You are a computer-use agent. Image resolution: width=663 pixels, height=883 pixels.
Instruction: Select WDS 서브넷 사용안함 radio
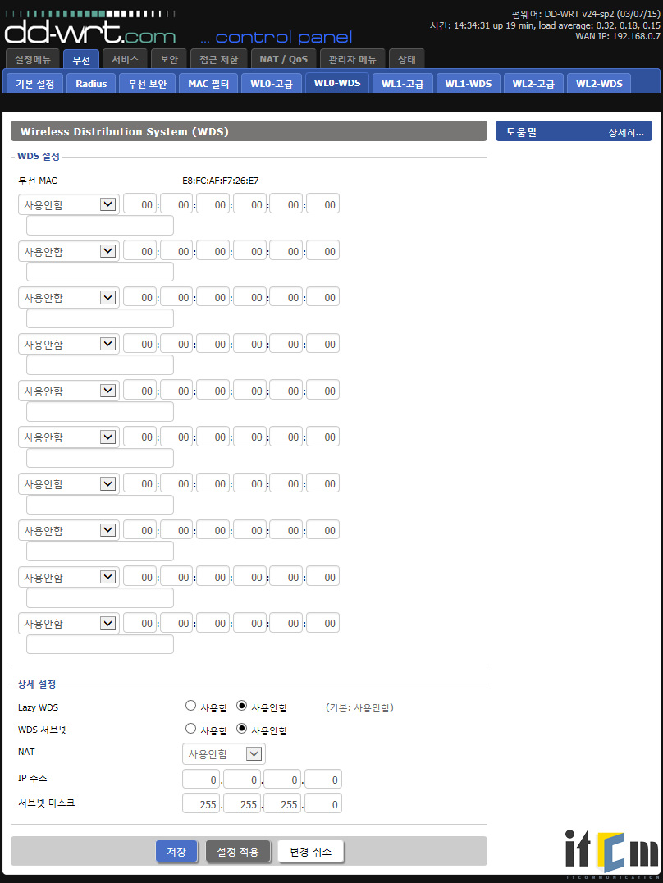click(242, 729)
